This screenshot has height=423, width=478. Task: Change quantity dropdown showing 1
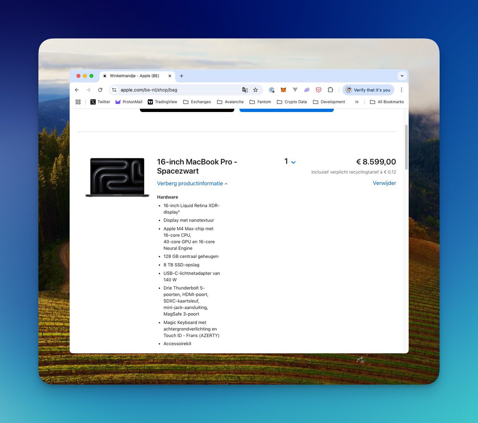point(290,161)
